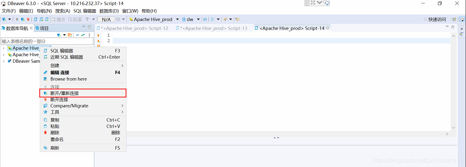
Task: Click top icon in right side trim bar
Action: click(x=462, y=29)
